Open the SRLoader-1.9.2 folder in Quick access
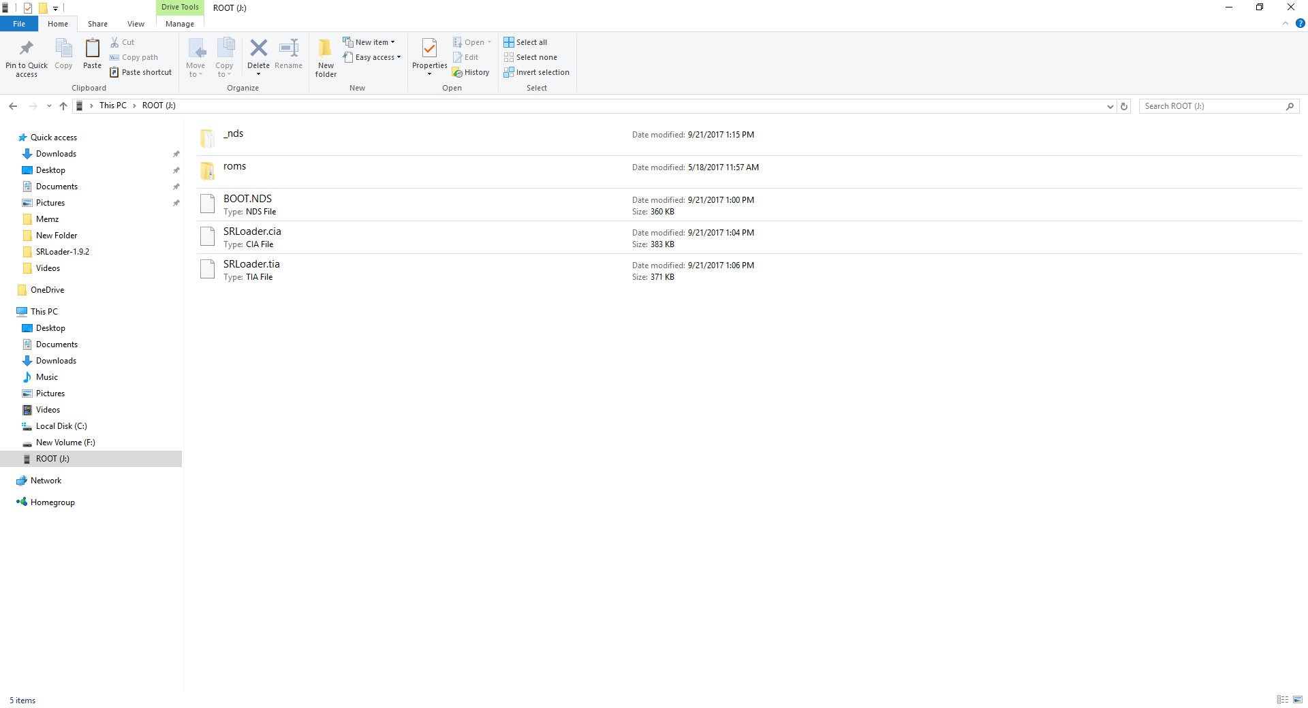This screenshot has height=708, width=1308. (x=61, y=251)
